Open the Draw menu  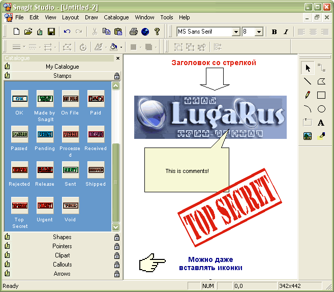tap(92, 17)
